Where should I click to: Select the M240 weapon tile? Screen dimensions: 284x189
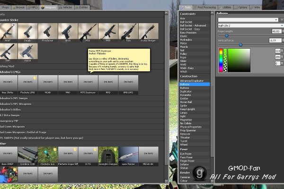click(x=48, y=85)
